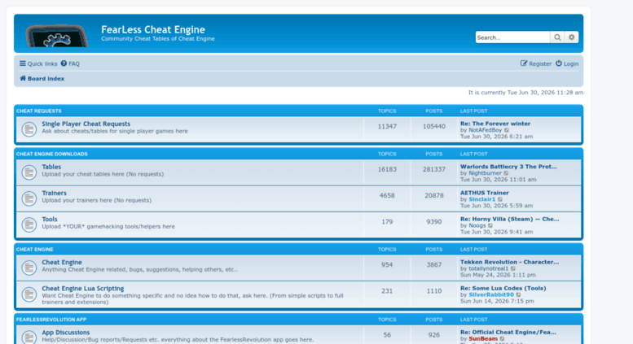Screen dimensions: 633x344
Task: Open last post Re: The Forever winter
Action: (495, 124)
